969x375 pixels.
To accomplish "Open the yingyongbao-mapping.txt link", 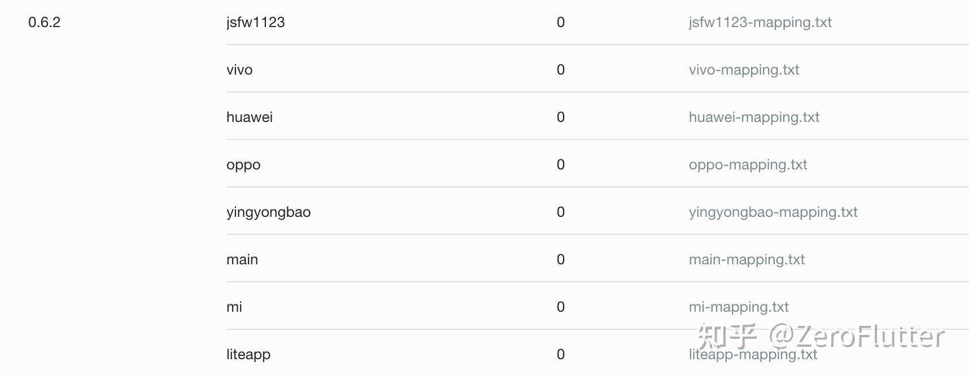I will click(772, 212).
